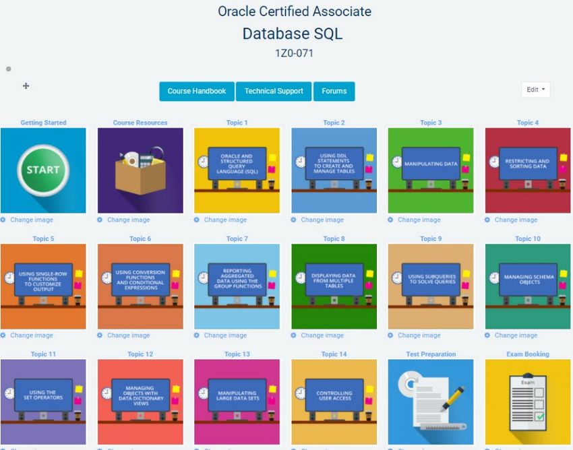Open the Using Single-Row Functions tile

(44, 286)
